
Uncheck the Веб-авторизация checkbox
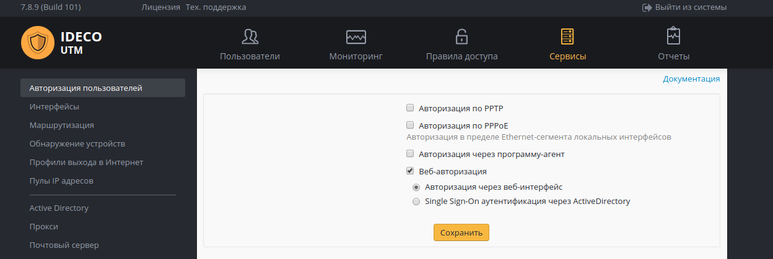pyautogui.click(x=410, y=171)
